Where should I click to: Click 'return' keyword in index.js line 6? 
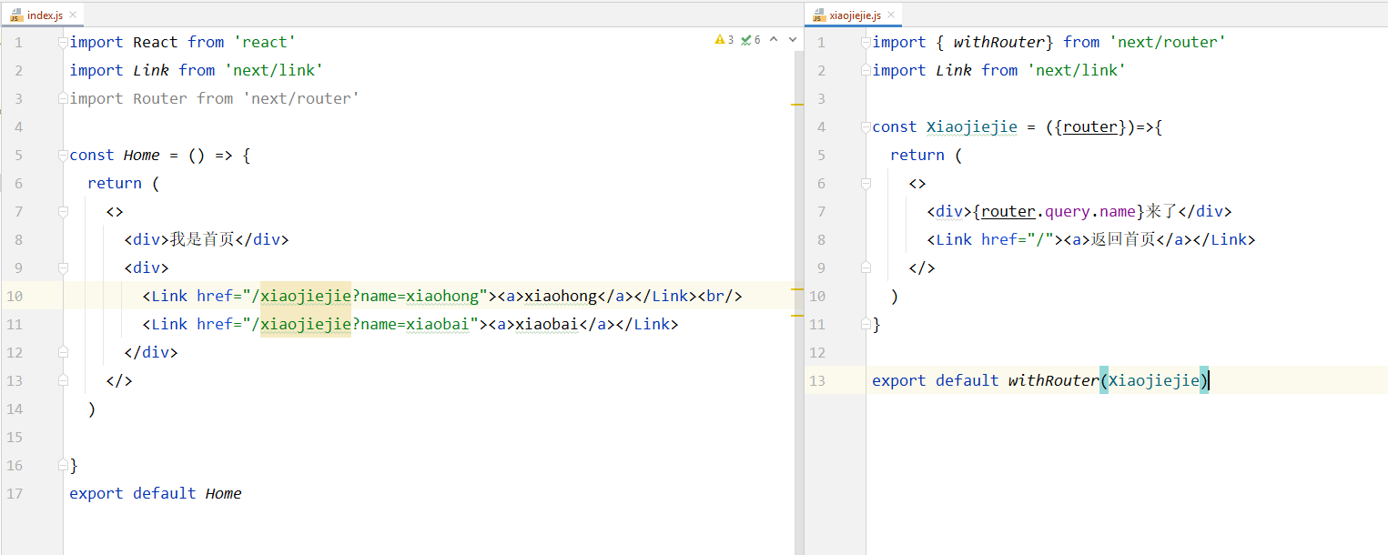pyautogui.click(x=115, y=183)
